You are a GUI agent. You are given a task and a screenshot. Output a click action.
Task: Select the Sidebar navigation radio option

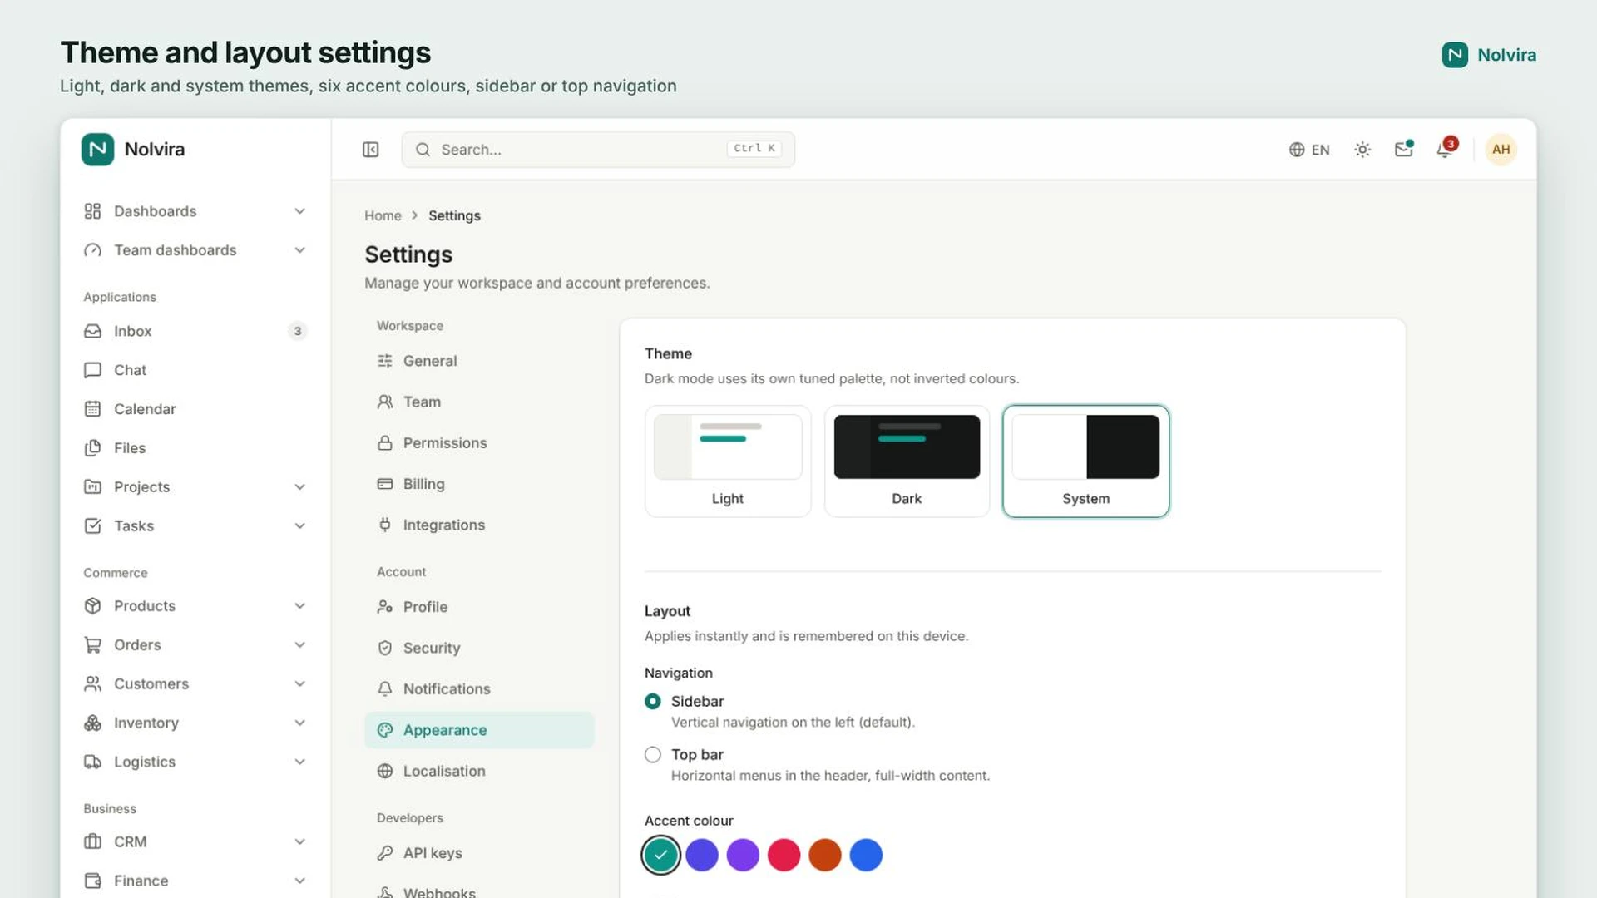coord(653,702)
